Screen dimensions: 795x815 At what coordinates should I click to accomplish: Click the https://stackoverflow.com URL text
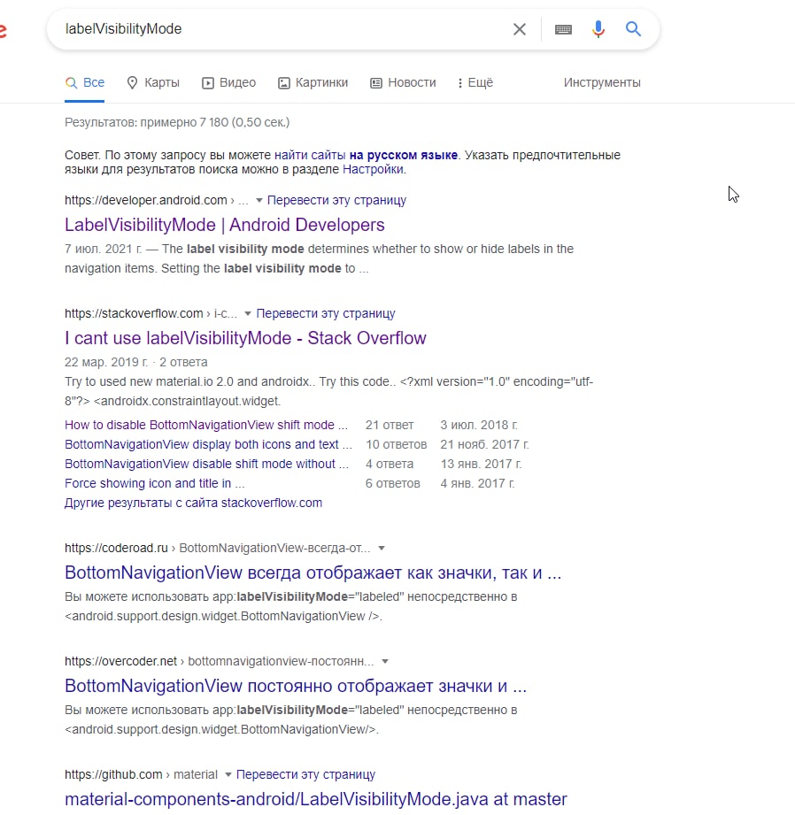click(x=134, y=313)
